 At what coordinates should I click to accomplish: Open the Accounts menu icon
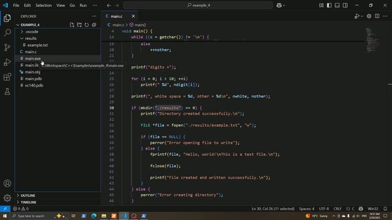[7, 183]
